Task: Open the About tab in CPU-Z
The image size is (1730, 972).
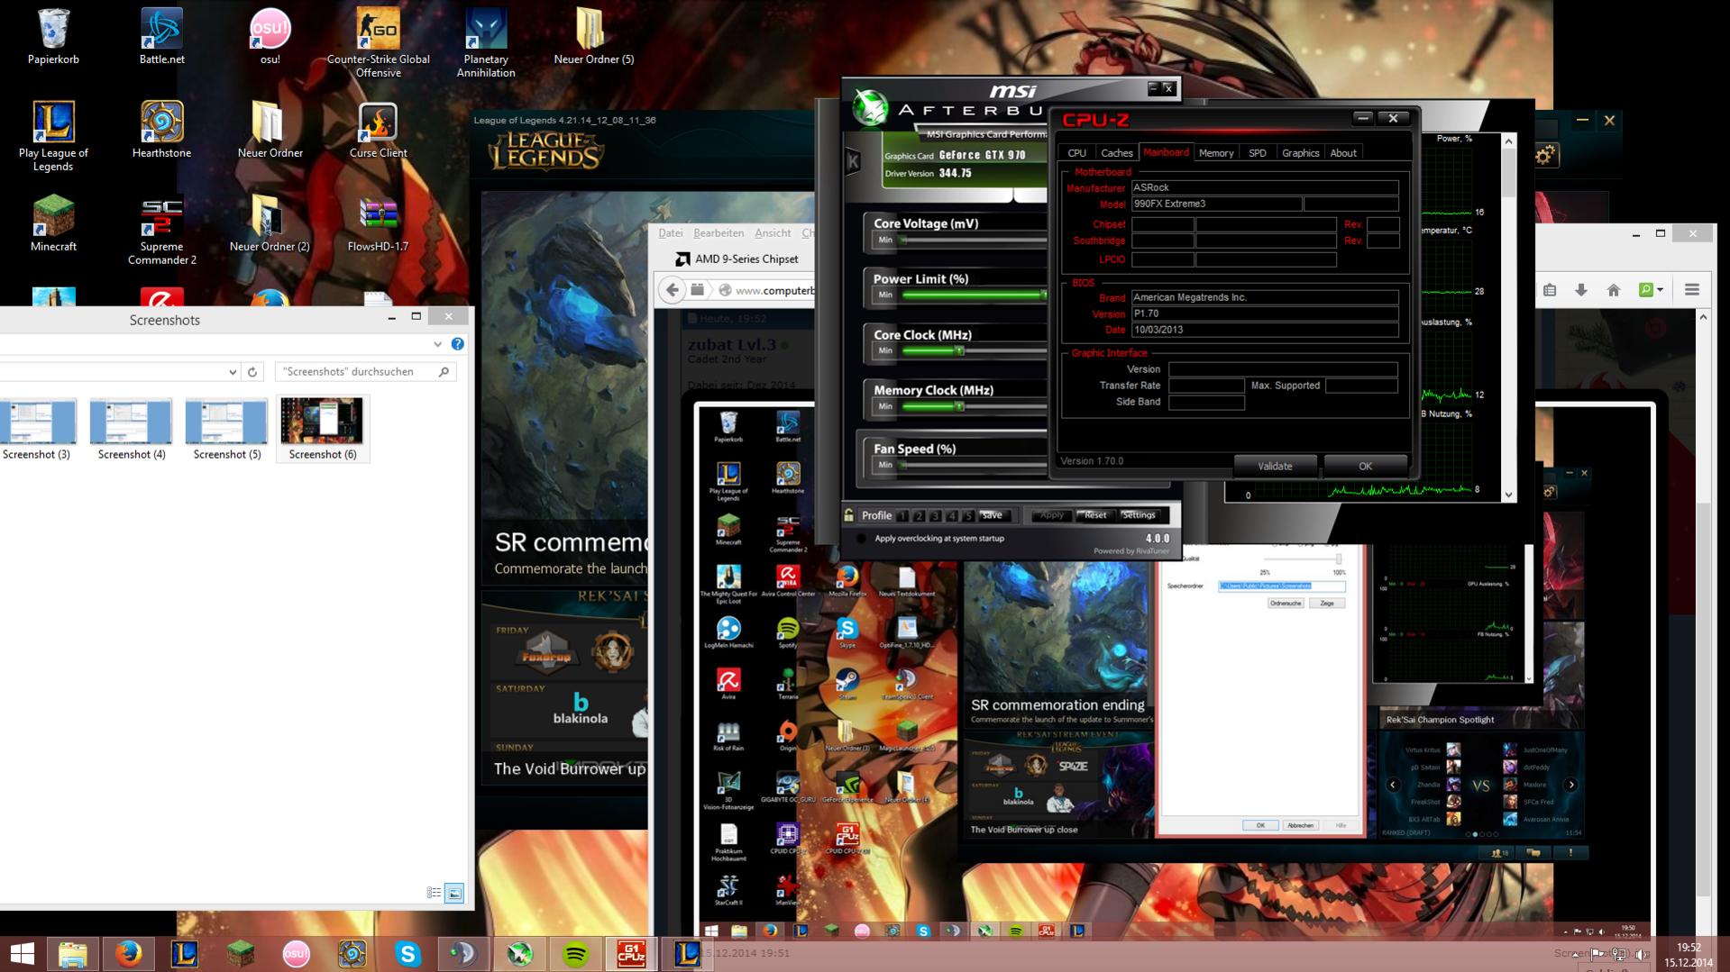Action: [x=1343, y=153]
